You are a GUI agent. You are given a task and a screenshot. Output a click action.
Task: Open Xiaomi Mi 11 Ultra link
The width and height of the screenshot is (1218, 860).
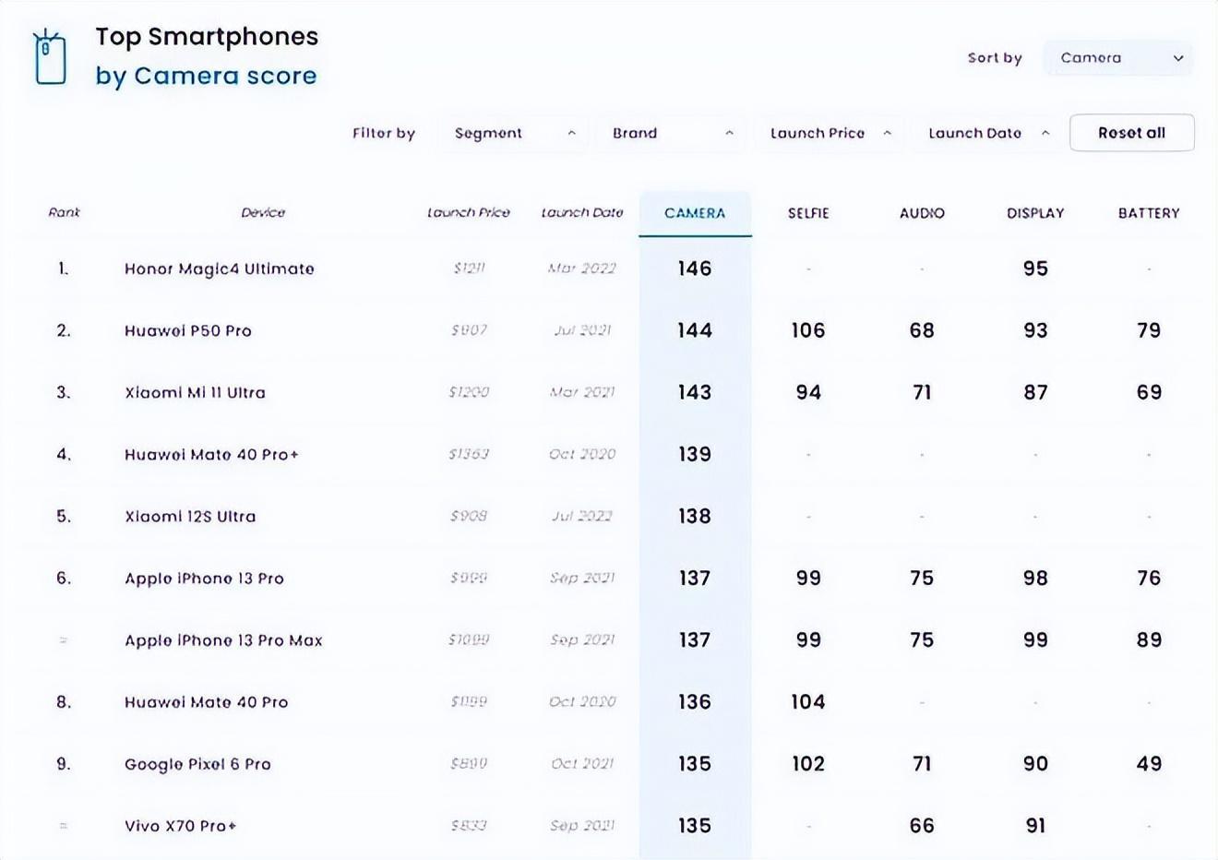[x=195, y=392]
